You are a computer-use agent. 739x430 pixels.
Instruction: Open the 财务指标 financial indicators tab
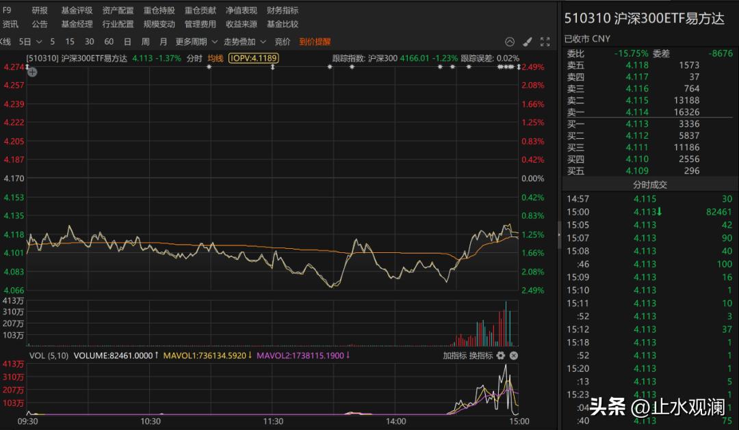(x=283, y=10)
